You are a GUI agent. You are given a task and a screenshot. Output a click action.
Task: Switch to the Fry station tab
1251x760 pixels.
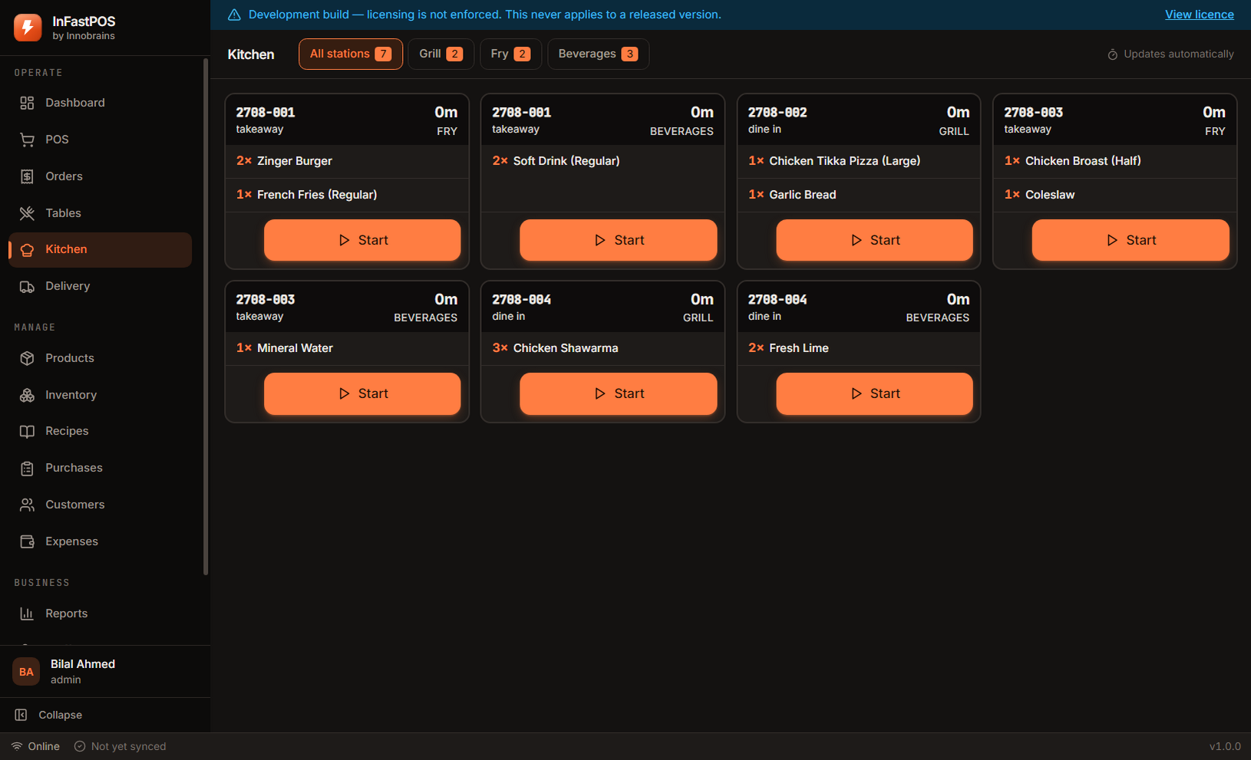click(511, 54)
